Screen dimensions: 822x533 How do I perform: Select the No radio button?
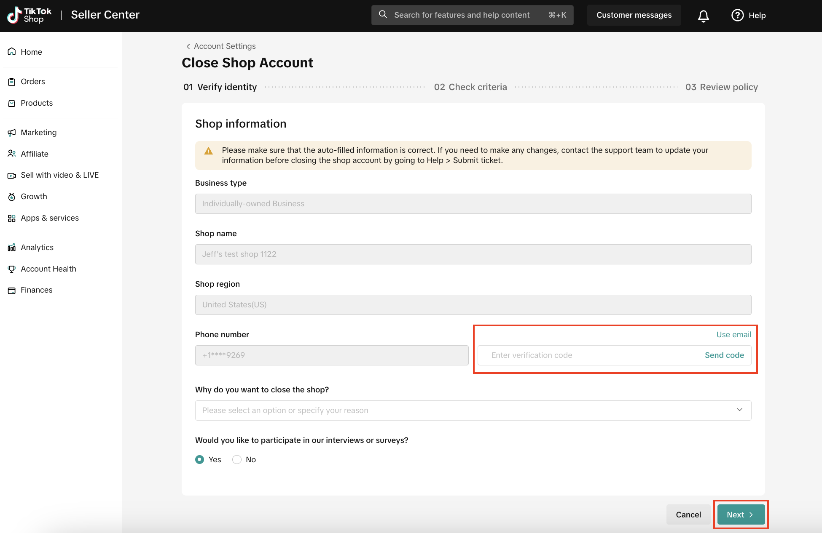pyautogui.click(x=237, y=460)
